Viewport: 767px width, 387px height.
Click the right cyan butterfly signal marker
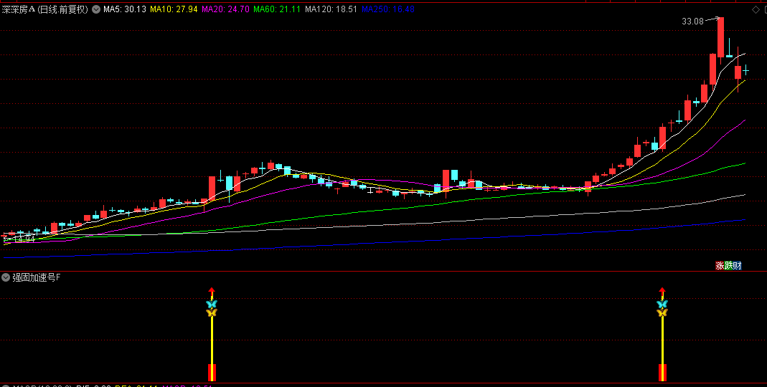coord(662,304)
